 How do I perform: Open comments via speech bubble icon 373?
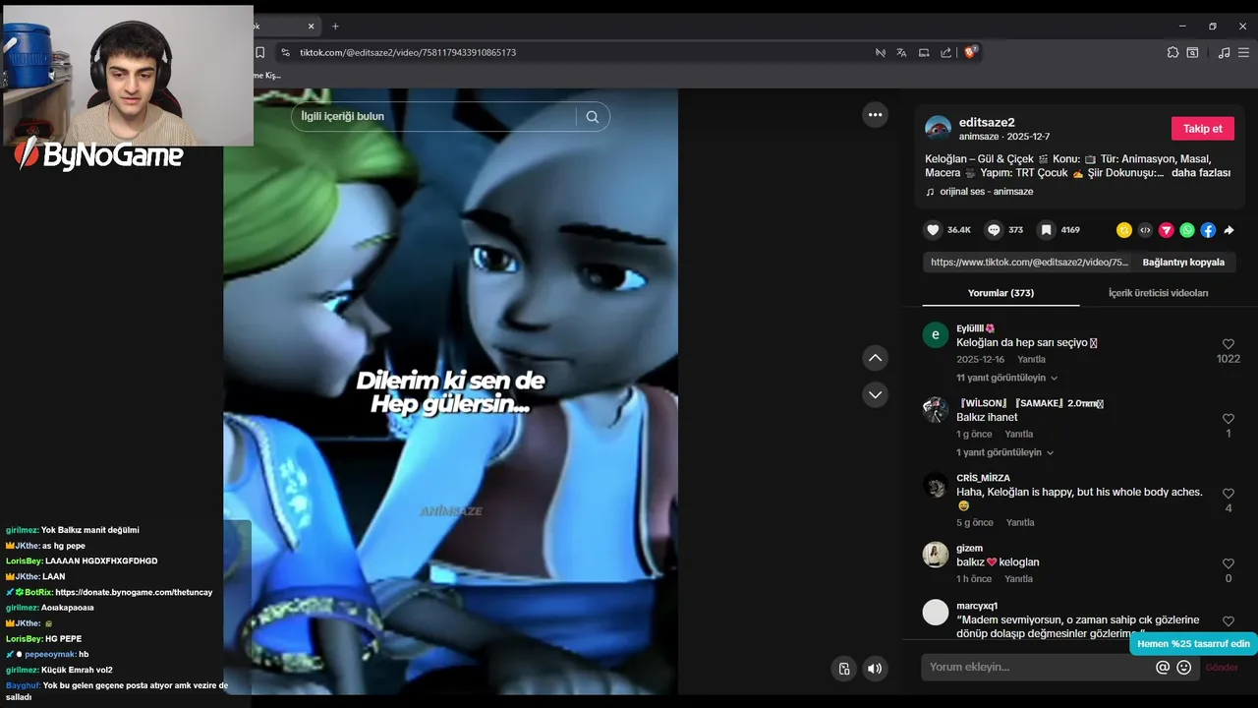[x=994, y=230]
